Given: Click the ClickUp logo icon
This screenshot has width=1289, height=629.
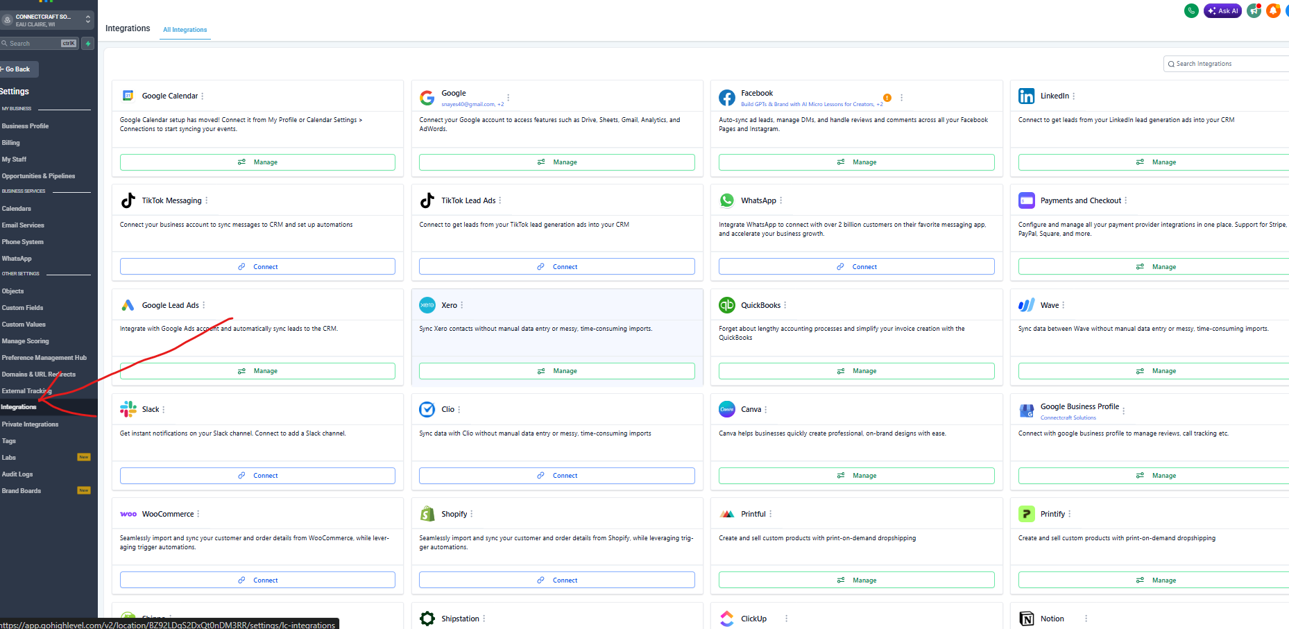Looking at the screenshot, I should pos(727,619).
